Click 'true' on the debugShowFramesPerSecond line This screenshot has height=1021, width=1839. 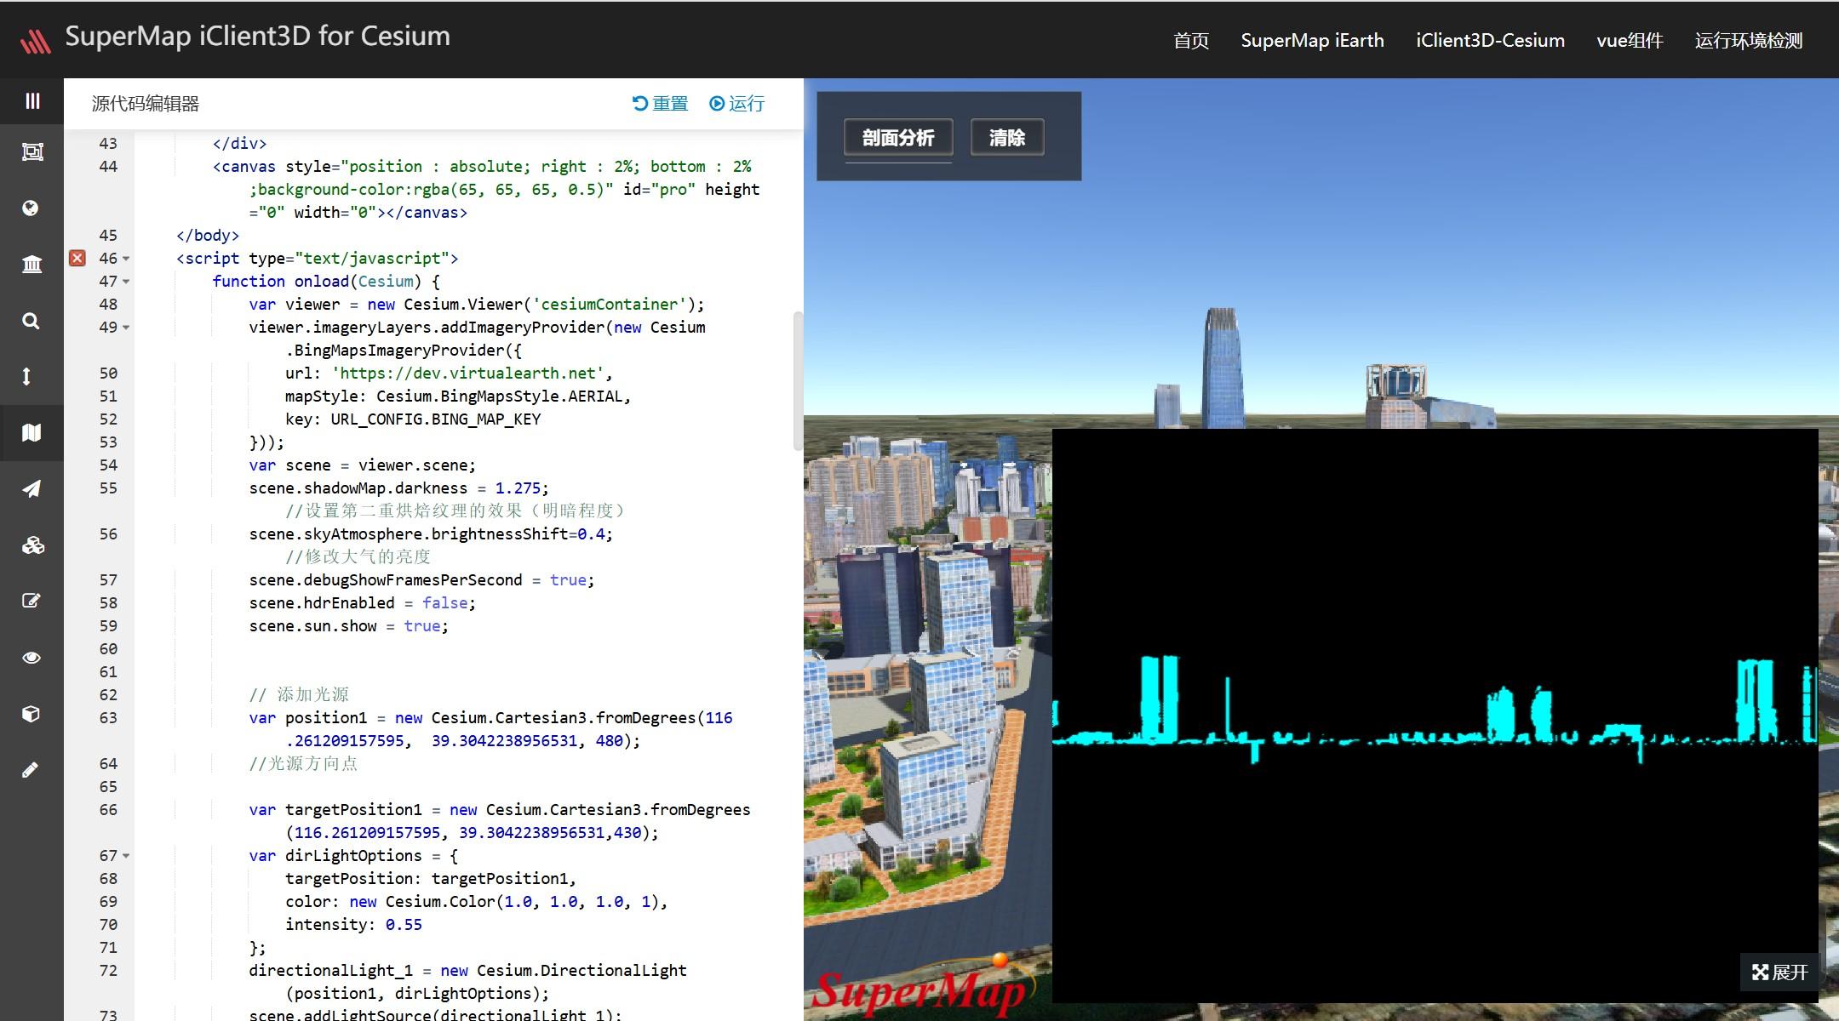click(x=568, y=579)
